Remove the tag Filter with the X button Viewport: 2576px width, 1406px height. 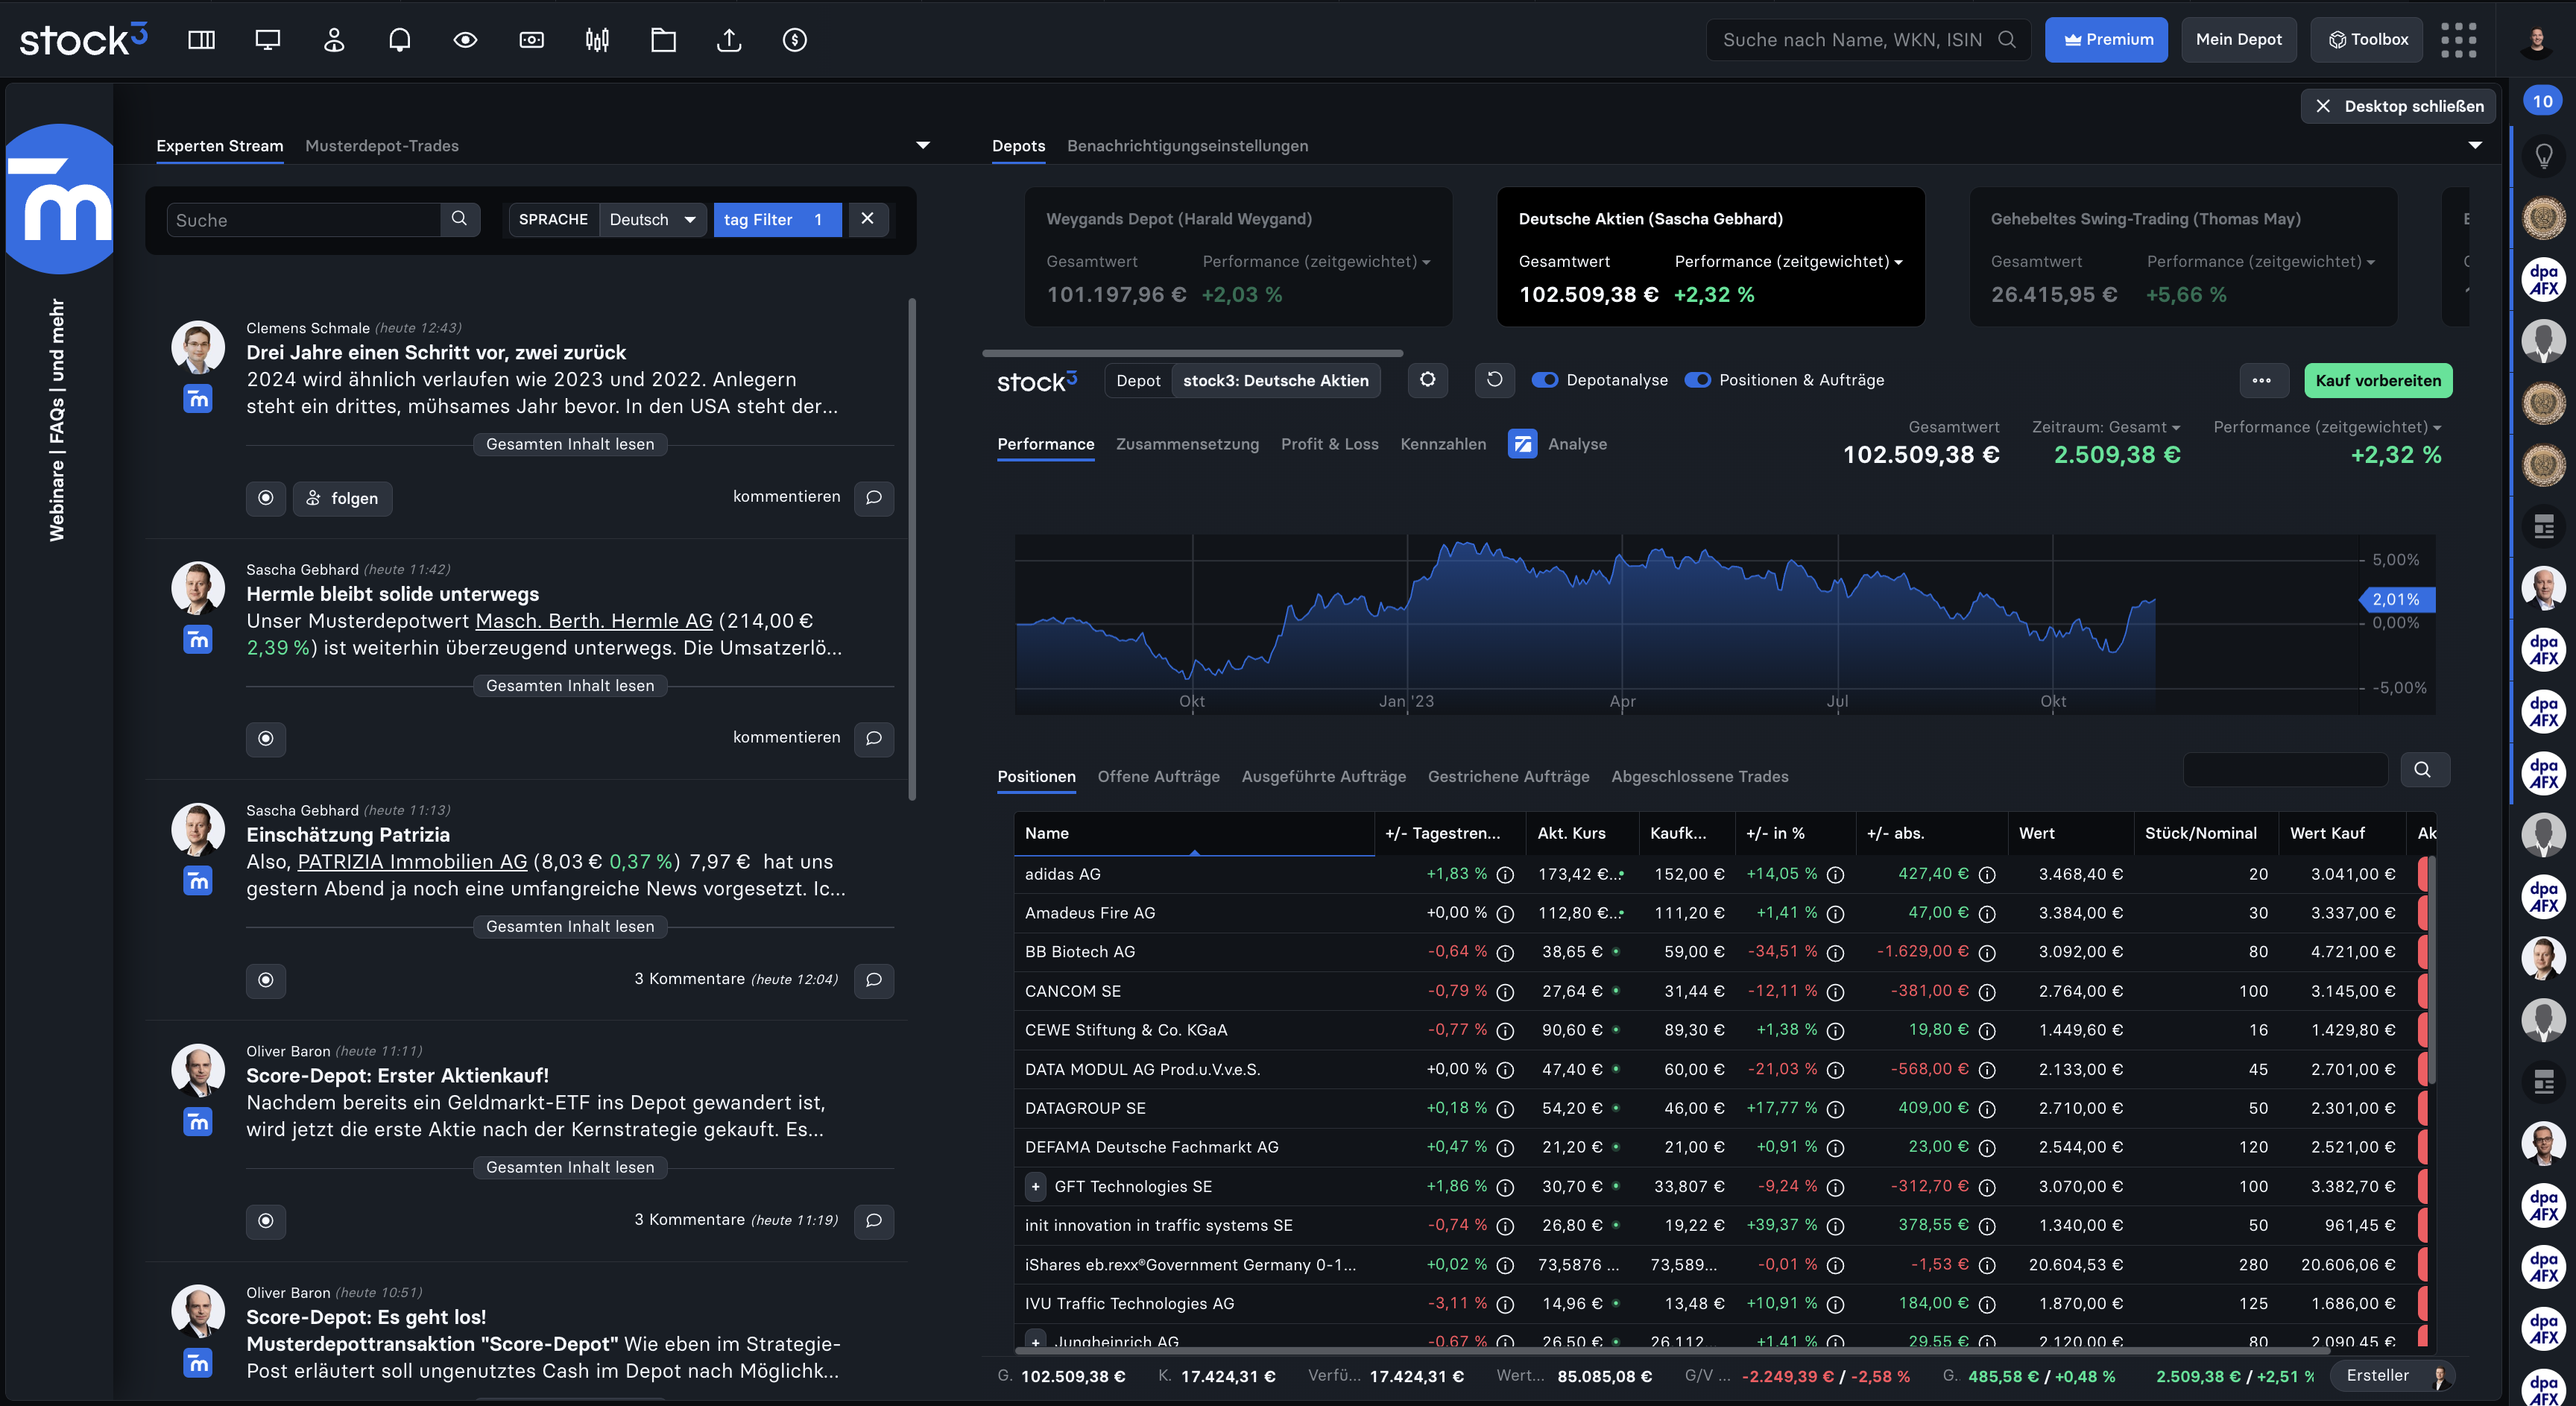[867, 219]
